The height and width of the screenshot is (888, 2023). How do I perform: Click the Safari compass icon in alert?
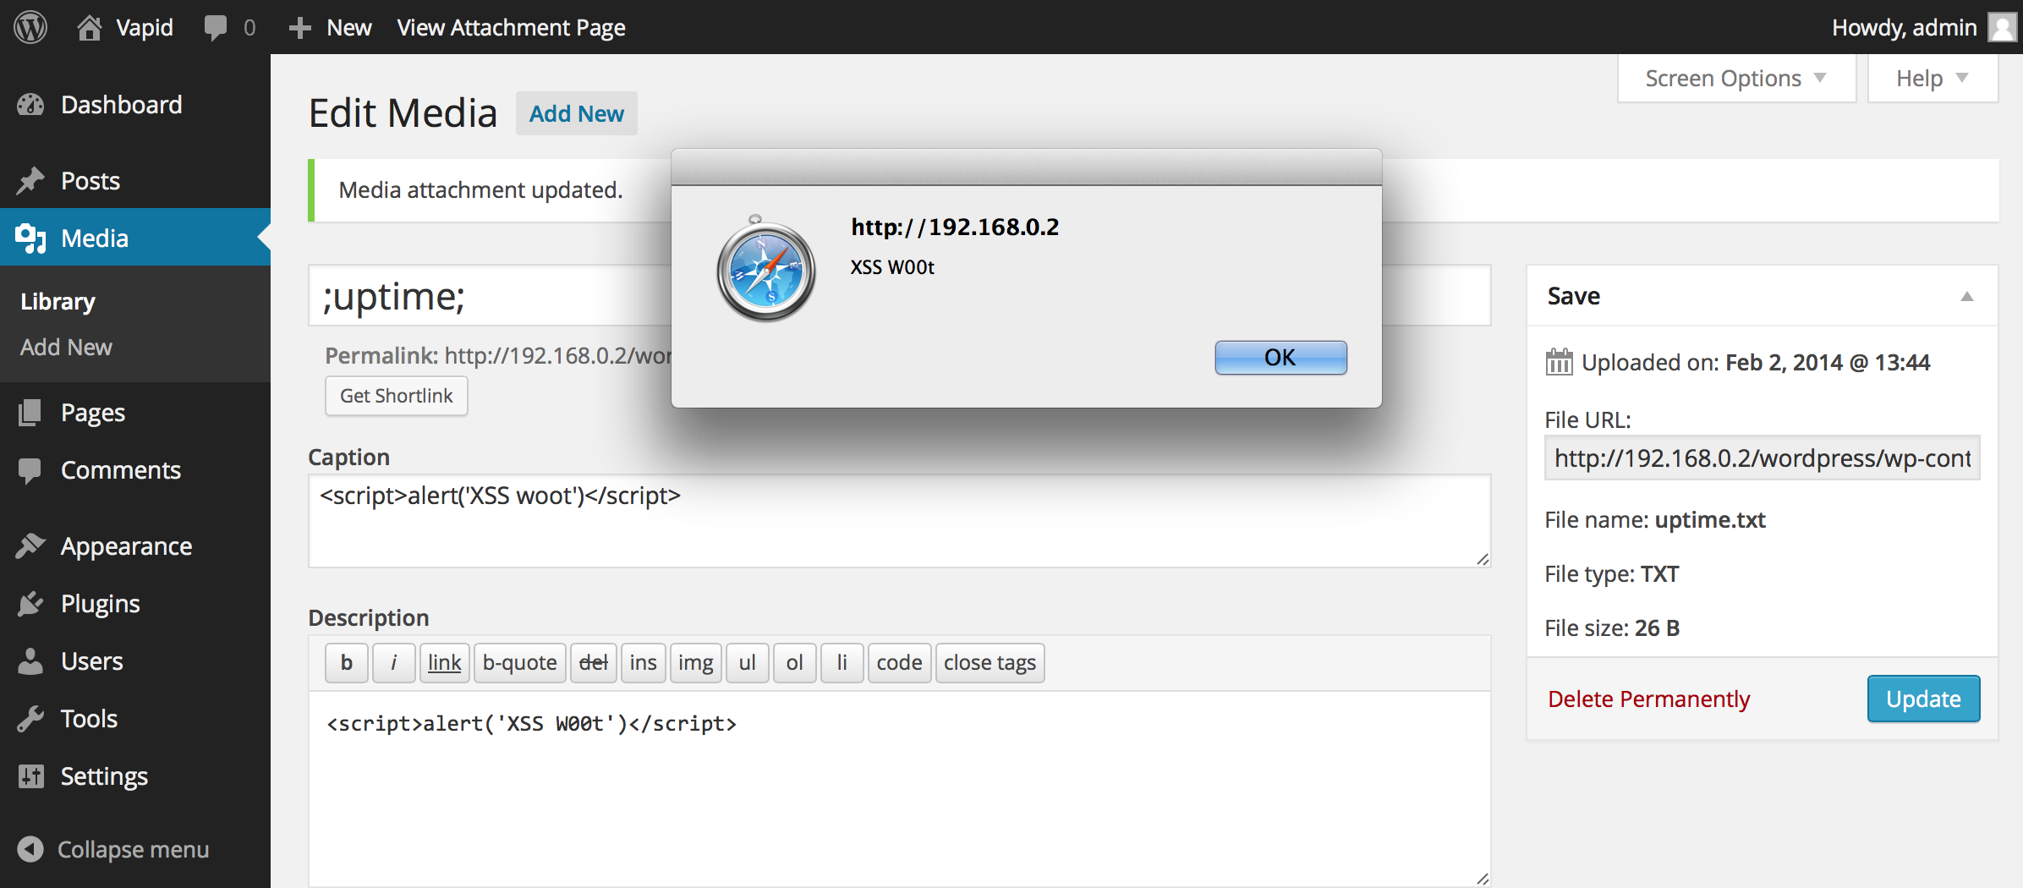pos(765,269)
